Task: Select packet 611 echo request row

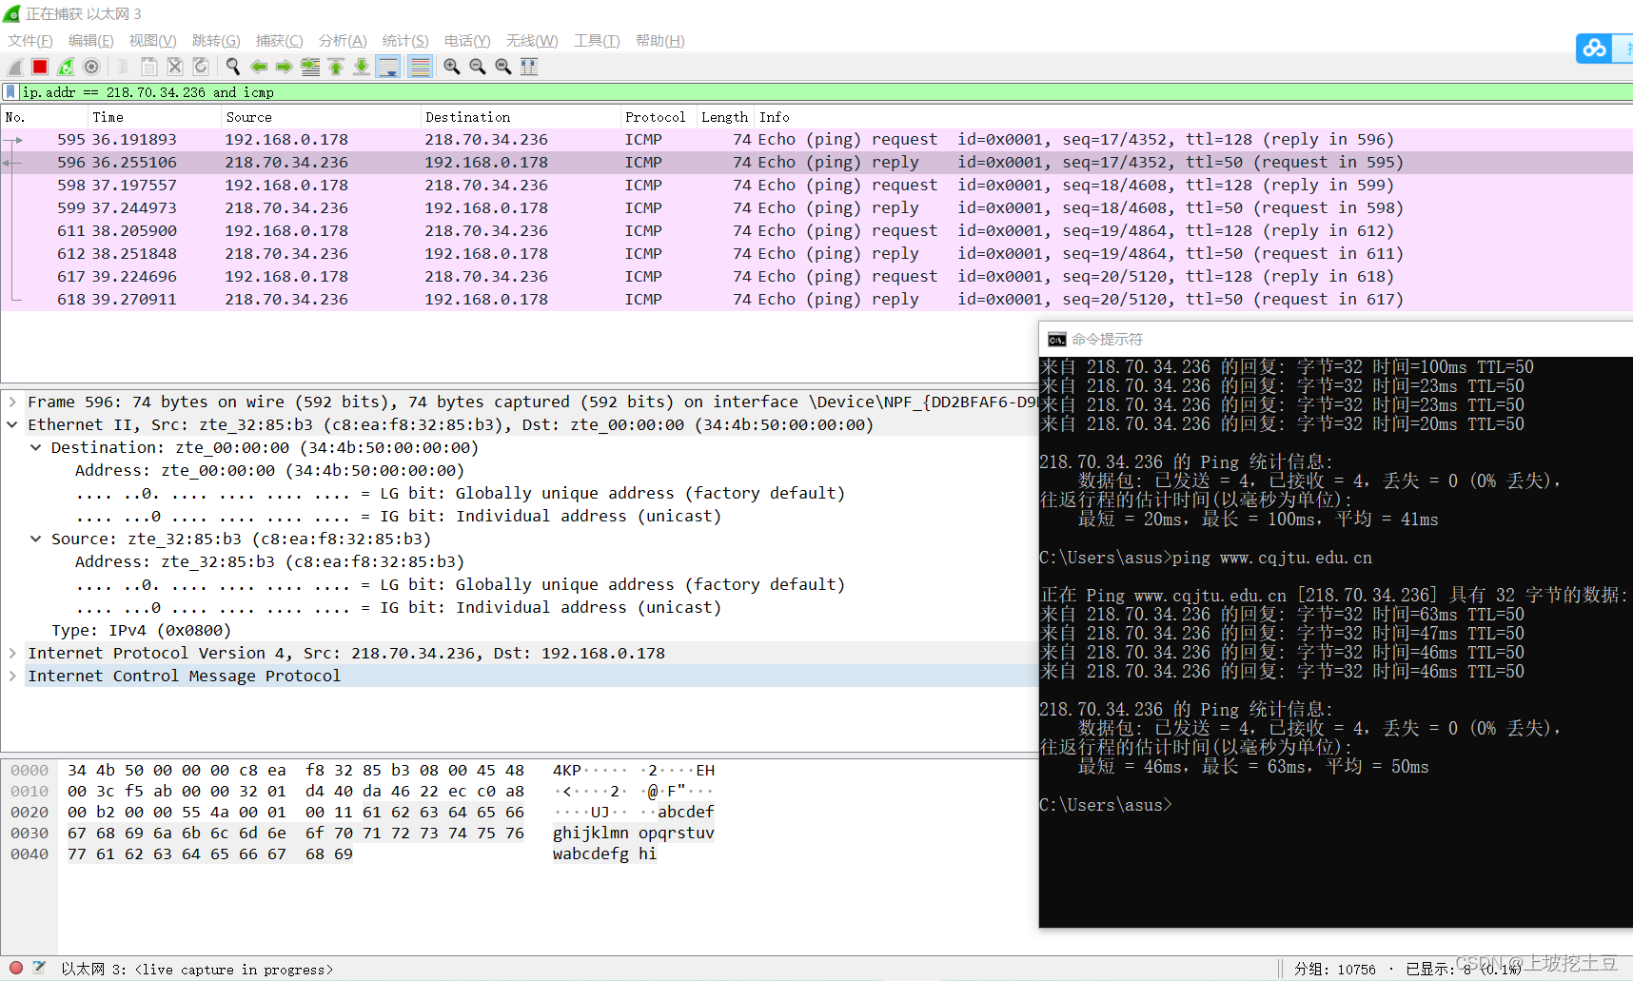Action: [x=816, y=231]
